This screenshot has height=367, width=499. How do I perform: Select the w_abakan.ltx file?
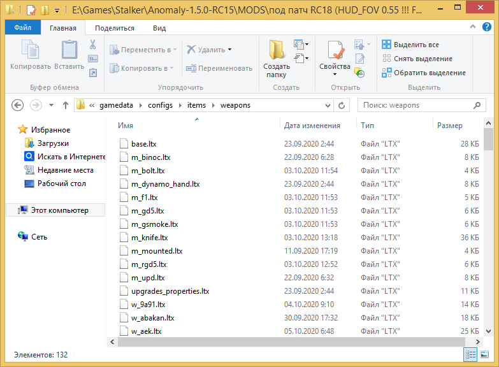point(152,317)
